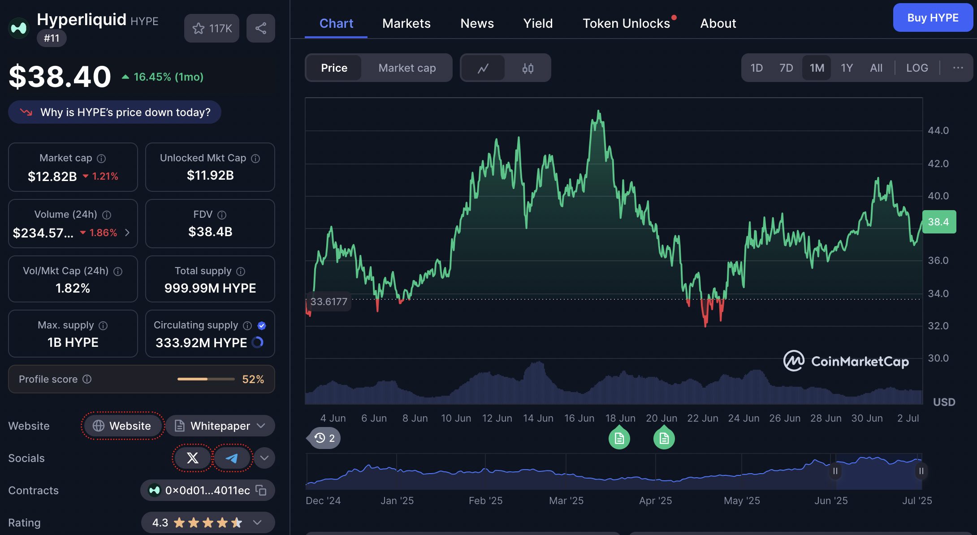Viewport: 977px width, 535px height.
Task: Click the news marker below 18 Jun
Action: [x=619, y=438]
